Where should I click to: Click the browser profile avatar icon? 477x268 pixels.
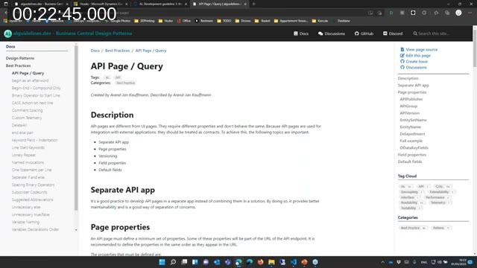(x=458, y=13)
